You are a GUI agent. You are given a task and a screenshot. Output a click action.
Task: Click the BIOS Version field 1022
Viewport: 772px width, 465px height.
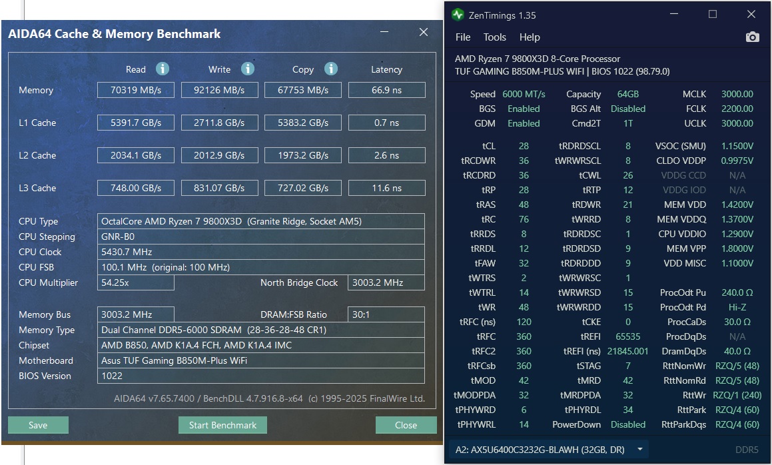tap(261, 375)
